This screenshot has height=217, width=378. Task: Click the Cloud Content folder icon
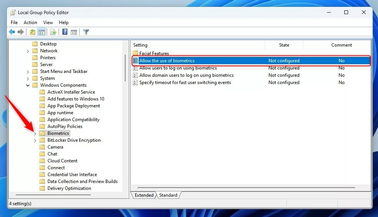click(42, 160)
